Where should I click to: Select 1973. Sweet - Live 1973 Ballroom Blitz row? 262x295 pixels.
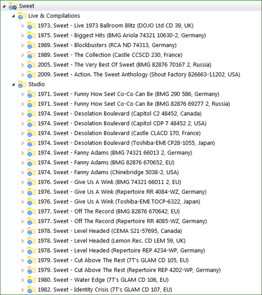(115, 25)
